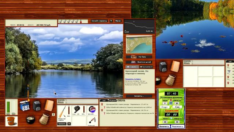Open the burlap sack in bottom panel
The width and height of the screenshot is (234, 132).
[x=44, y=119]
